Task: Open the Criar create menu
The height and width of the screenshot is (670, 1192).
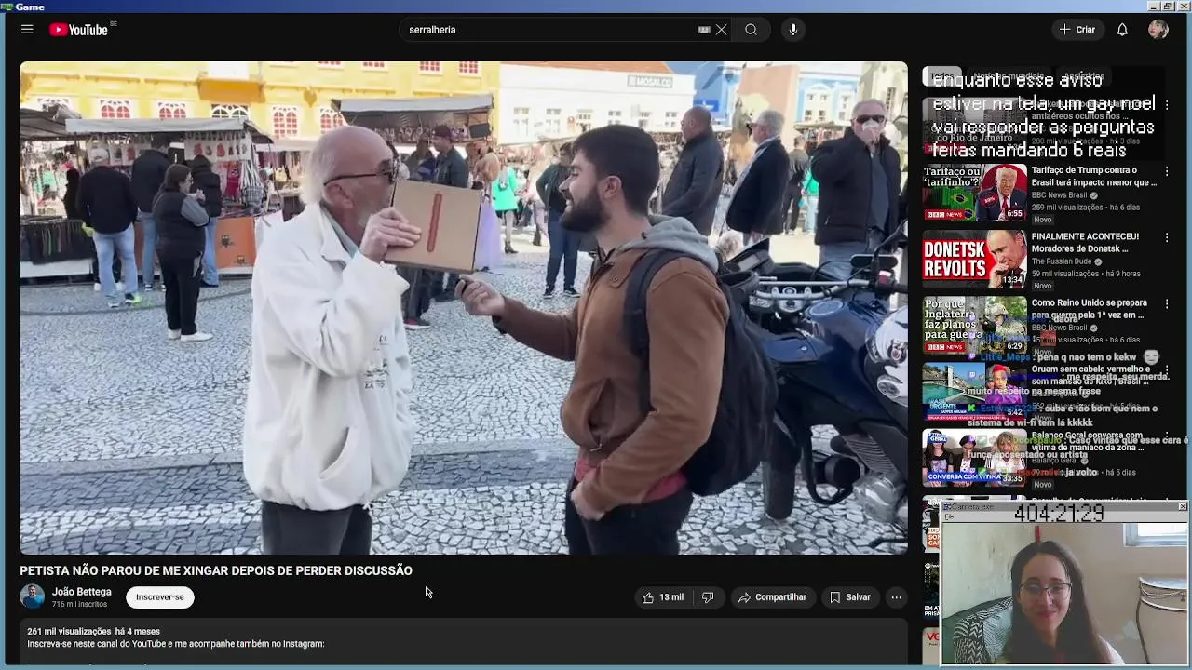Action: [1077, 30]
